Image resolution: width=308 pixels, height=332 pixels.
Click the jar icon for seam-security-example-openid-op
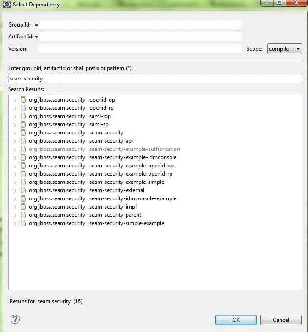click(23, 166)
